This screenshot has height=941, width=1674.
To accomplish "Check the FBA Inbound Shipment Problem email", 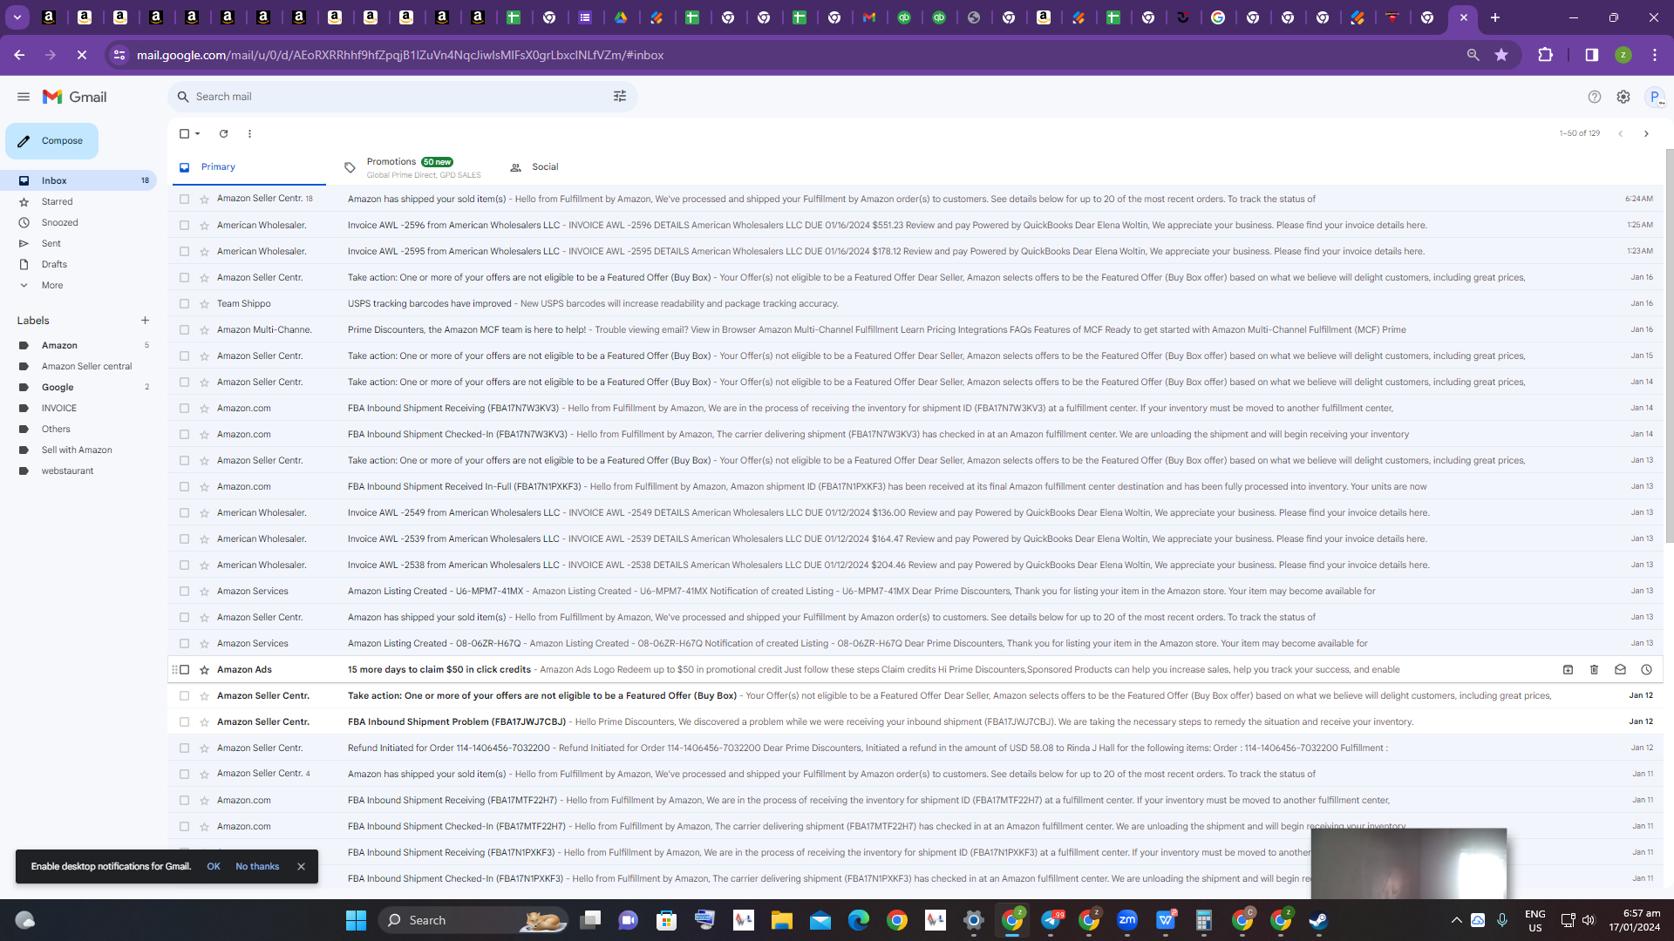I will pos(184,721).
